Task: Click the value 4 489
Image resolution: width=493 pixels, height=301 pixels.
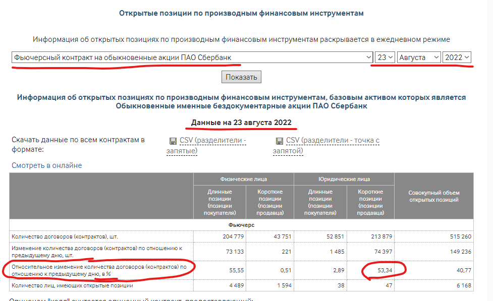Action: click(237, 285)
